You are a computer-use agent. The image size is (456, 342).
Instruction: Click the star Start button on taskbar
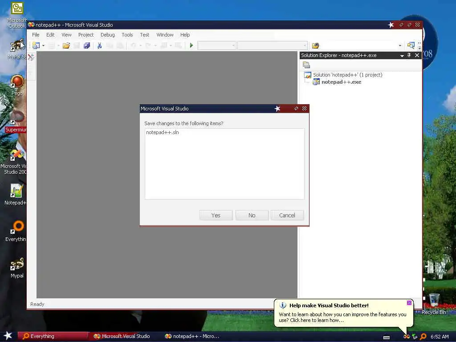point(8,336)
